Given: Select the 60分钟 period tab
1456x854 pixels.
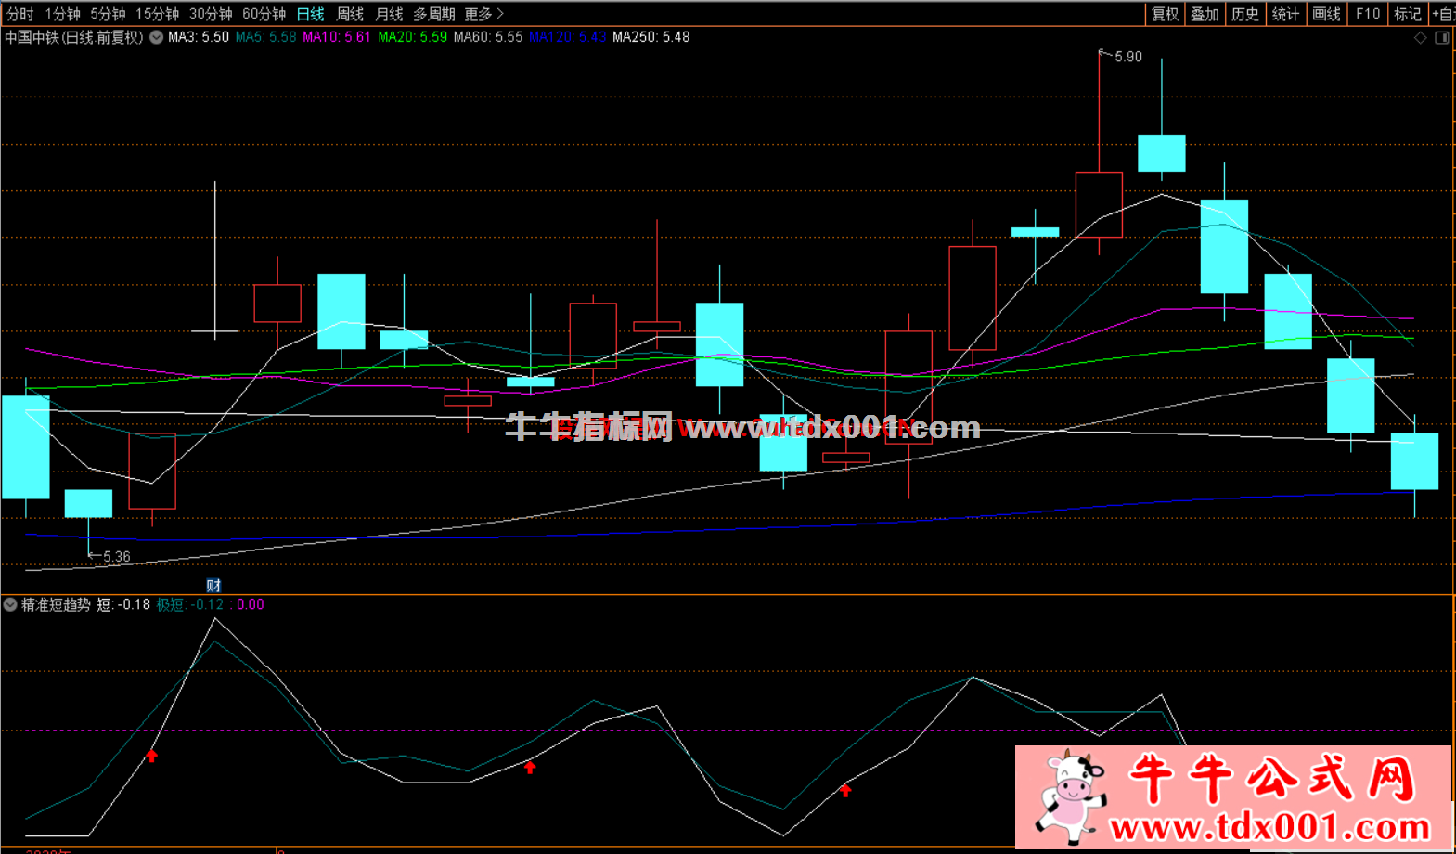Looking at the screenshot, I should pyautogui.click(x=264, y=14).
